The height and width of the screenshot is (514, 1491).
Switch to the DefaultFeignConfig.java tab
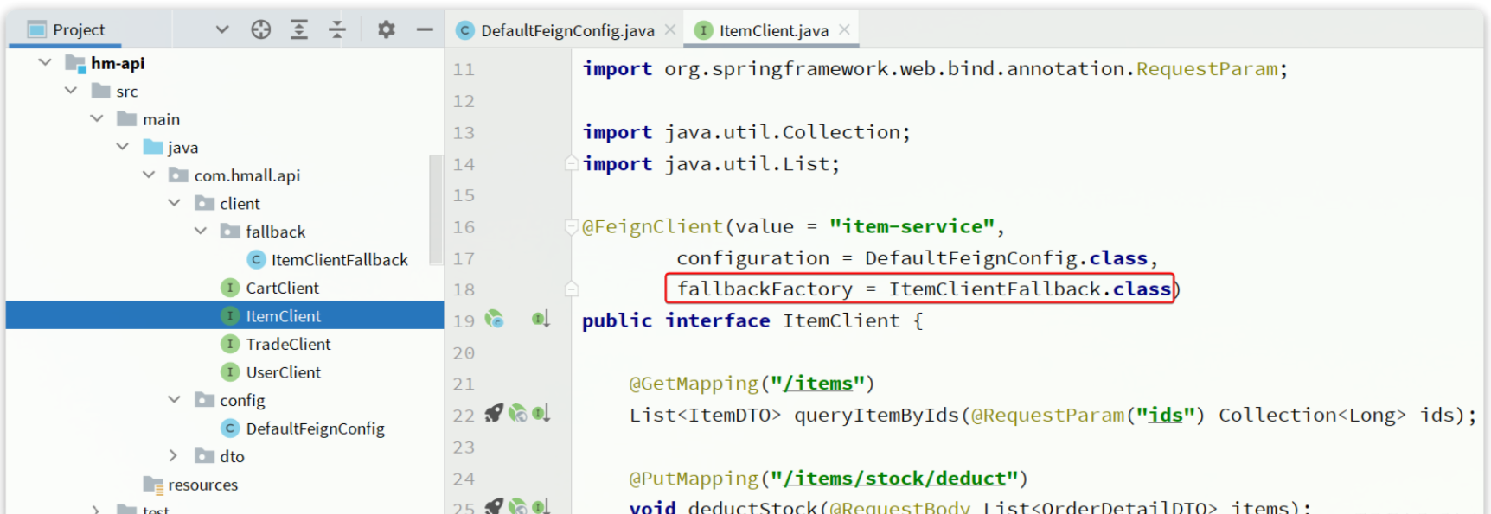tap(566, 30)
